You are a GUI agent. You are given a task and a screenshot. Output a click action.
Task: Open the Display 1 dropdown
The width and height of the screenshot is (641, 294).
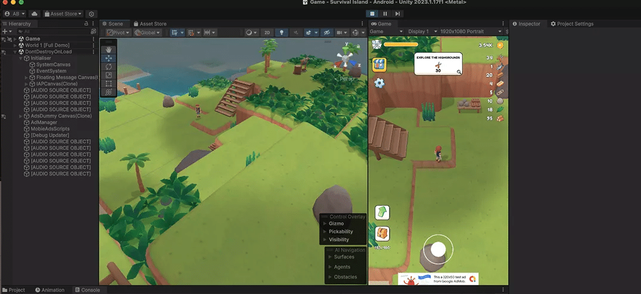click(x=422, y=31)
